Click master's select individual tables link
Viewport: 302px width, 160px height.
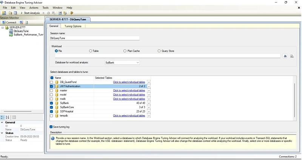pyautogui.click(x=129, y=90)
